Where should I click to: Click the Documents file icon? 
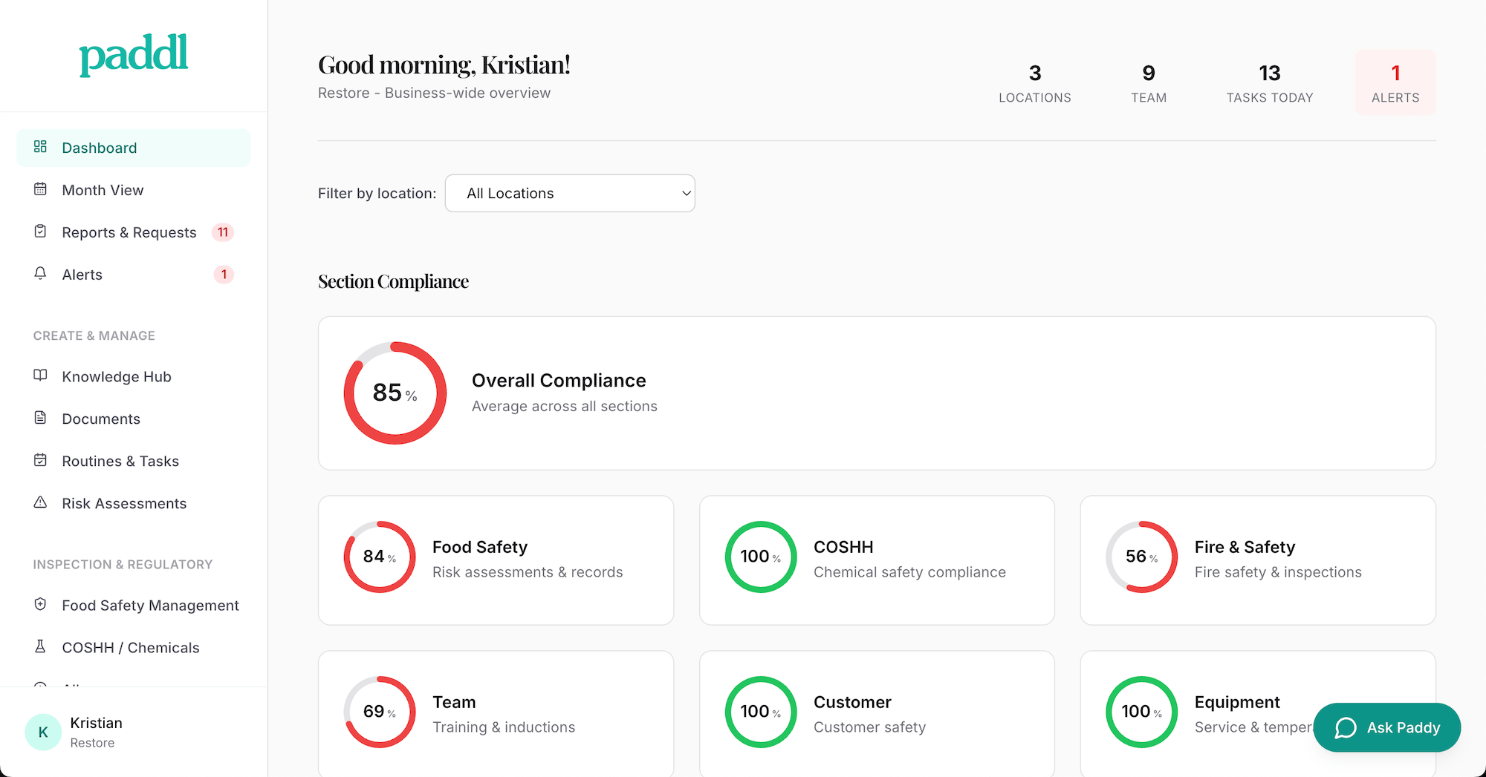click(40, 418)
